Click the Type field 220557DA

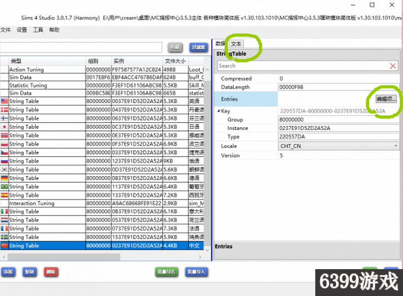(x=339, y=136)
